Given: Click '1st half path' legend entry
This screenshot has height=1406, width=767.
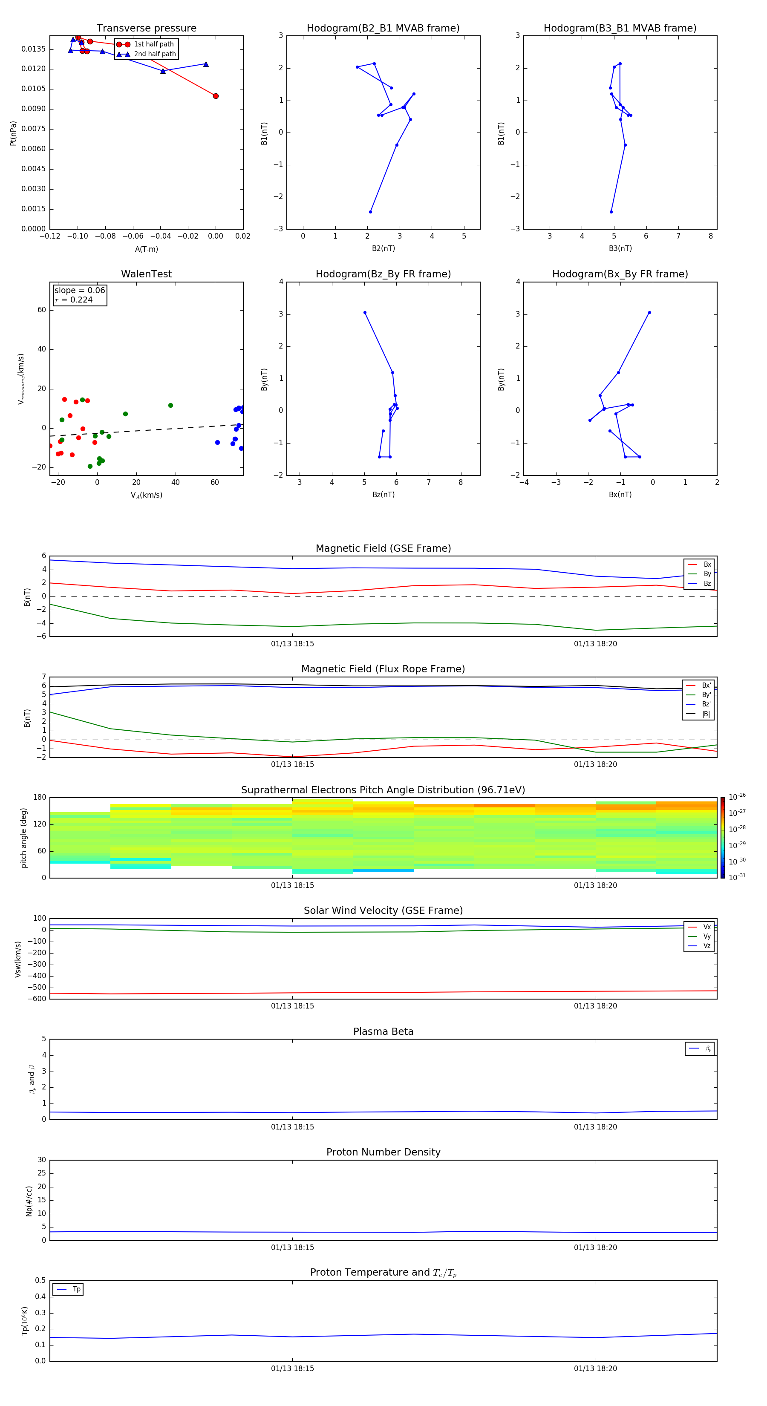Looking at the screenshot, I should click(146, 44).
